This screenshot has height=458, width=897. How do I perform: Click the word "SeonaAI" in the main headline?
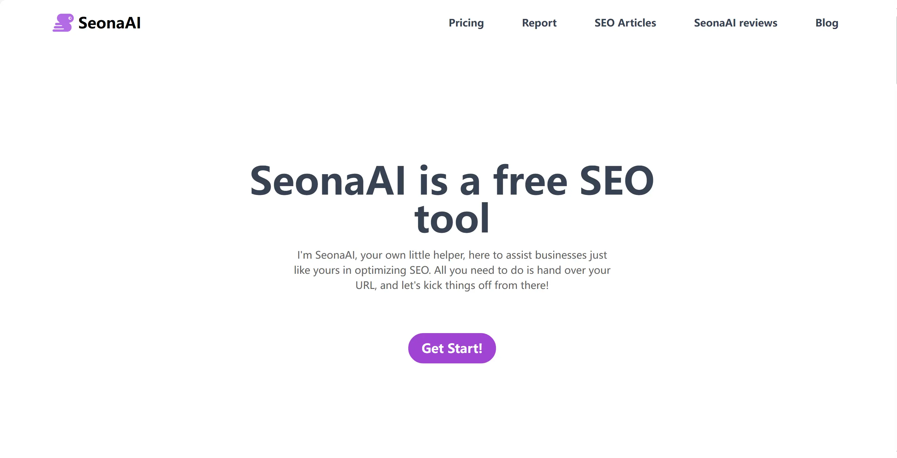pos(328,181)
